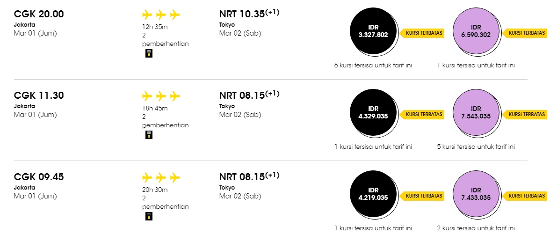Viewport: 557px width, 242px height.
Task: Click Kursi Terbatas tag beside IDR 4.219.035
Action: click(422, 196)
